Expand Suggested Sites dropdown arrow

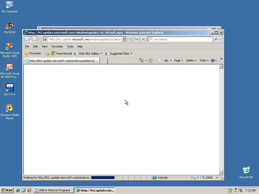coord(131,54)
